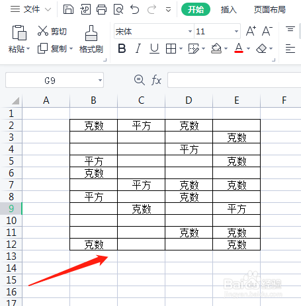Click the eraser clear formatting icon
Screen dimensions: 301x306
point(261,48)
